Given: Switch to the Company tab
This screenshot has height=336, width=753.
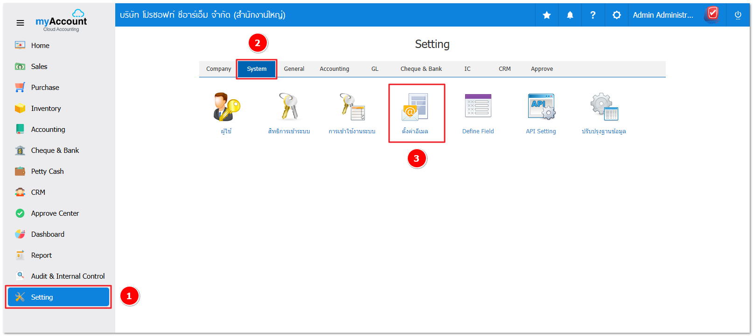Looking at the screenshot, I should tap(218, 69).
